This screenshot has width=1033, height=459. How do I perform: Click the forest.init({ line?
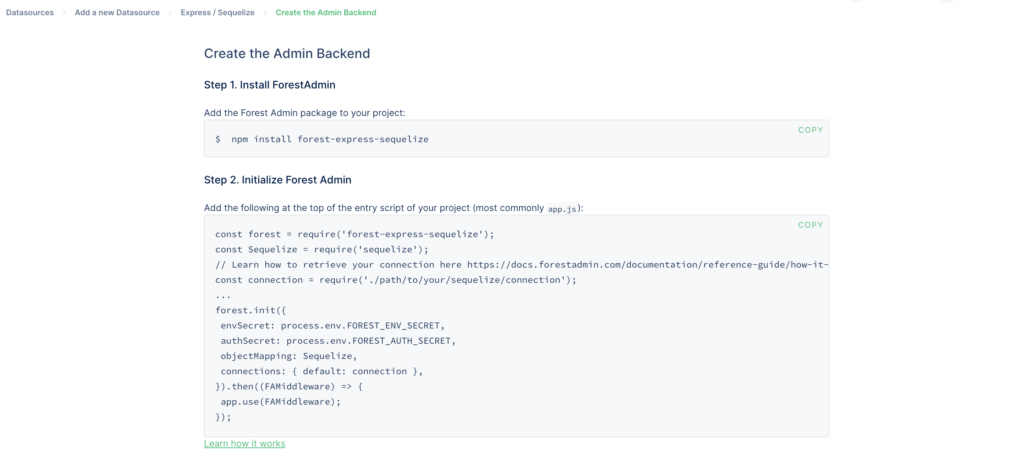click(x=250, y=311)
